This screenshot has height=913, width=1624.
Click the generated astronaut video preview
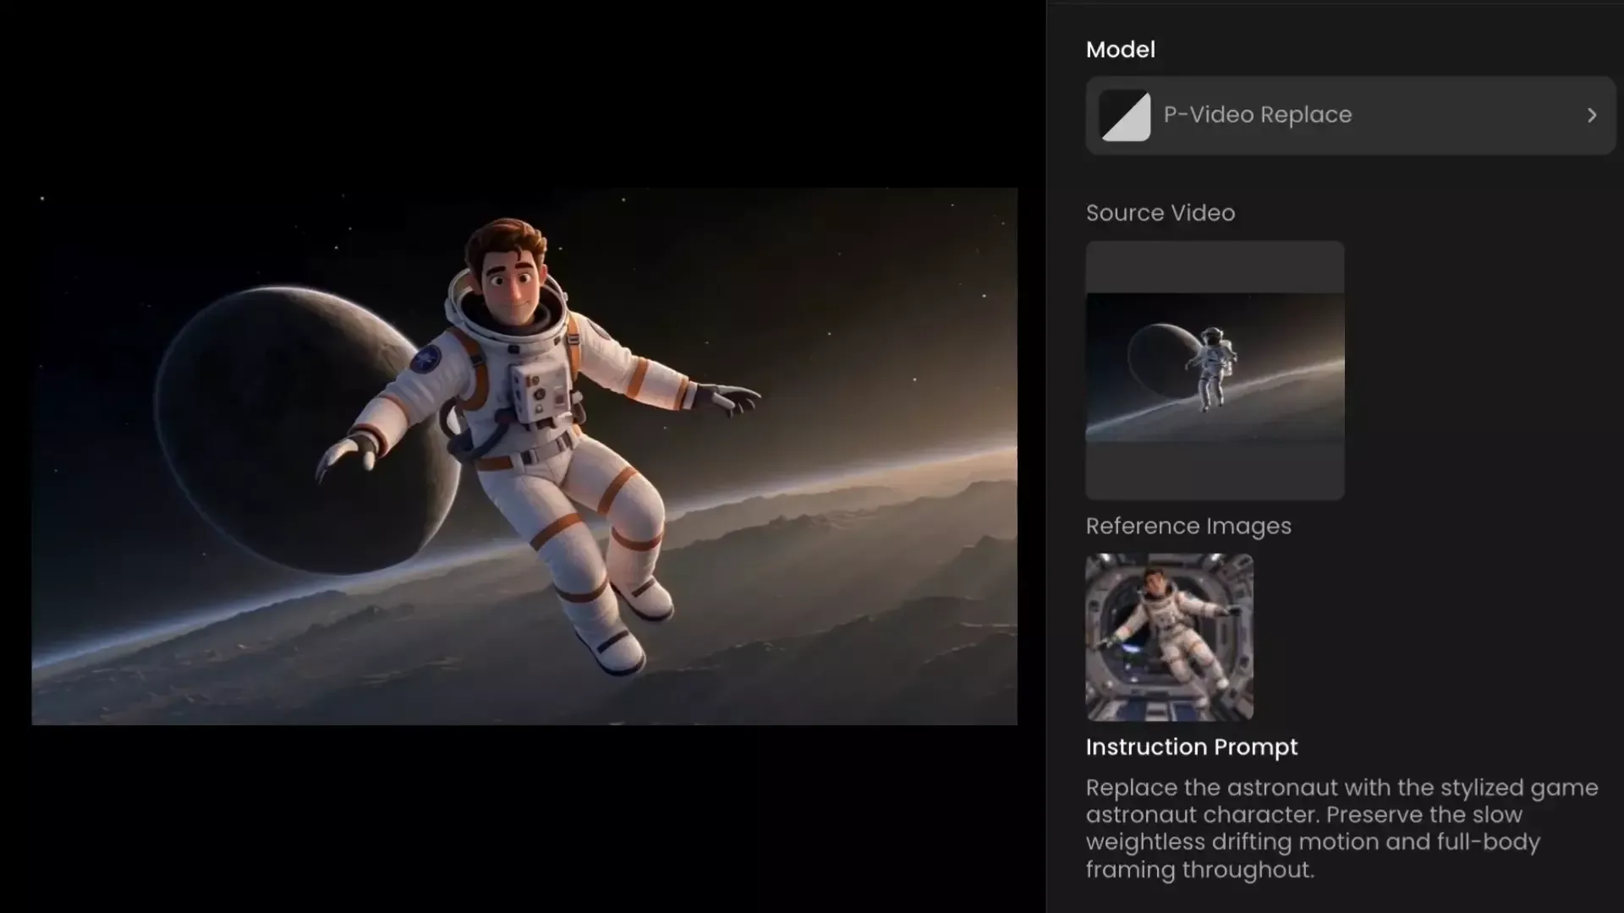pos(524,456)
